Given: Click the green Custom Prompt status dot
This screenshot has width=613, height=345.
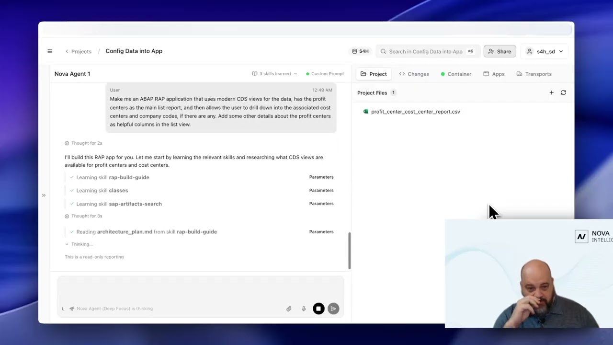Looking at the screenshot, I should (x=308, y=74).
